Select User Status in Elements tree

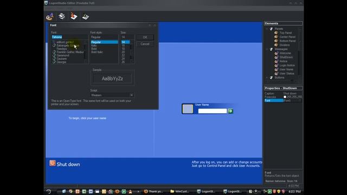click(x=287, y=74)
